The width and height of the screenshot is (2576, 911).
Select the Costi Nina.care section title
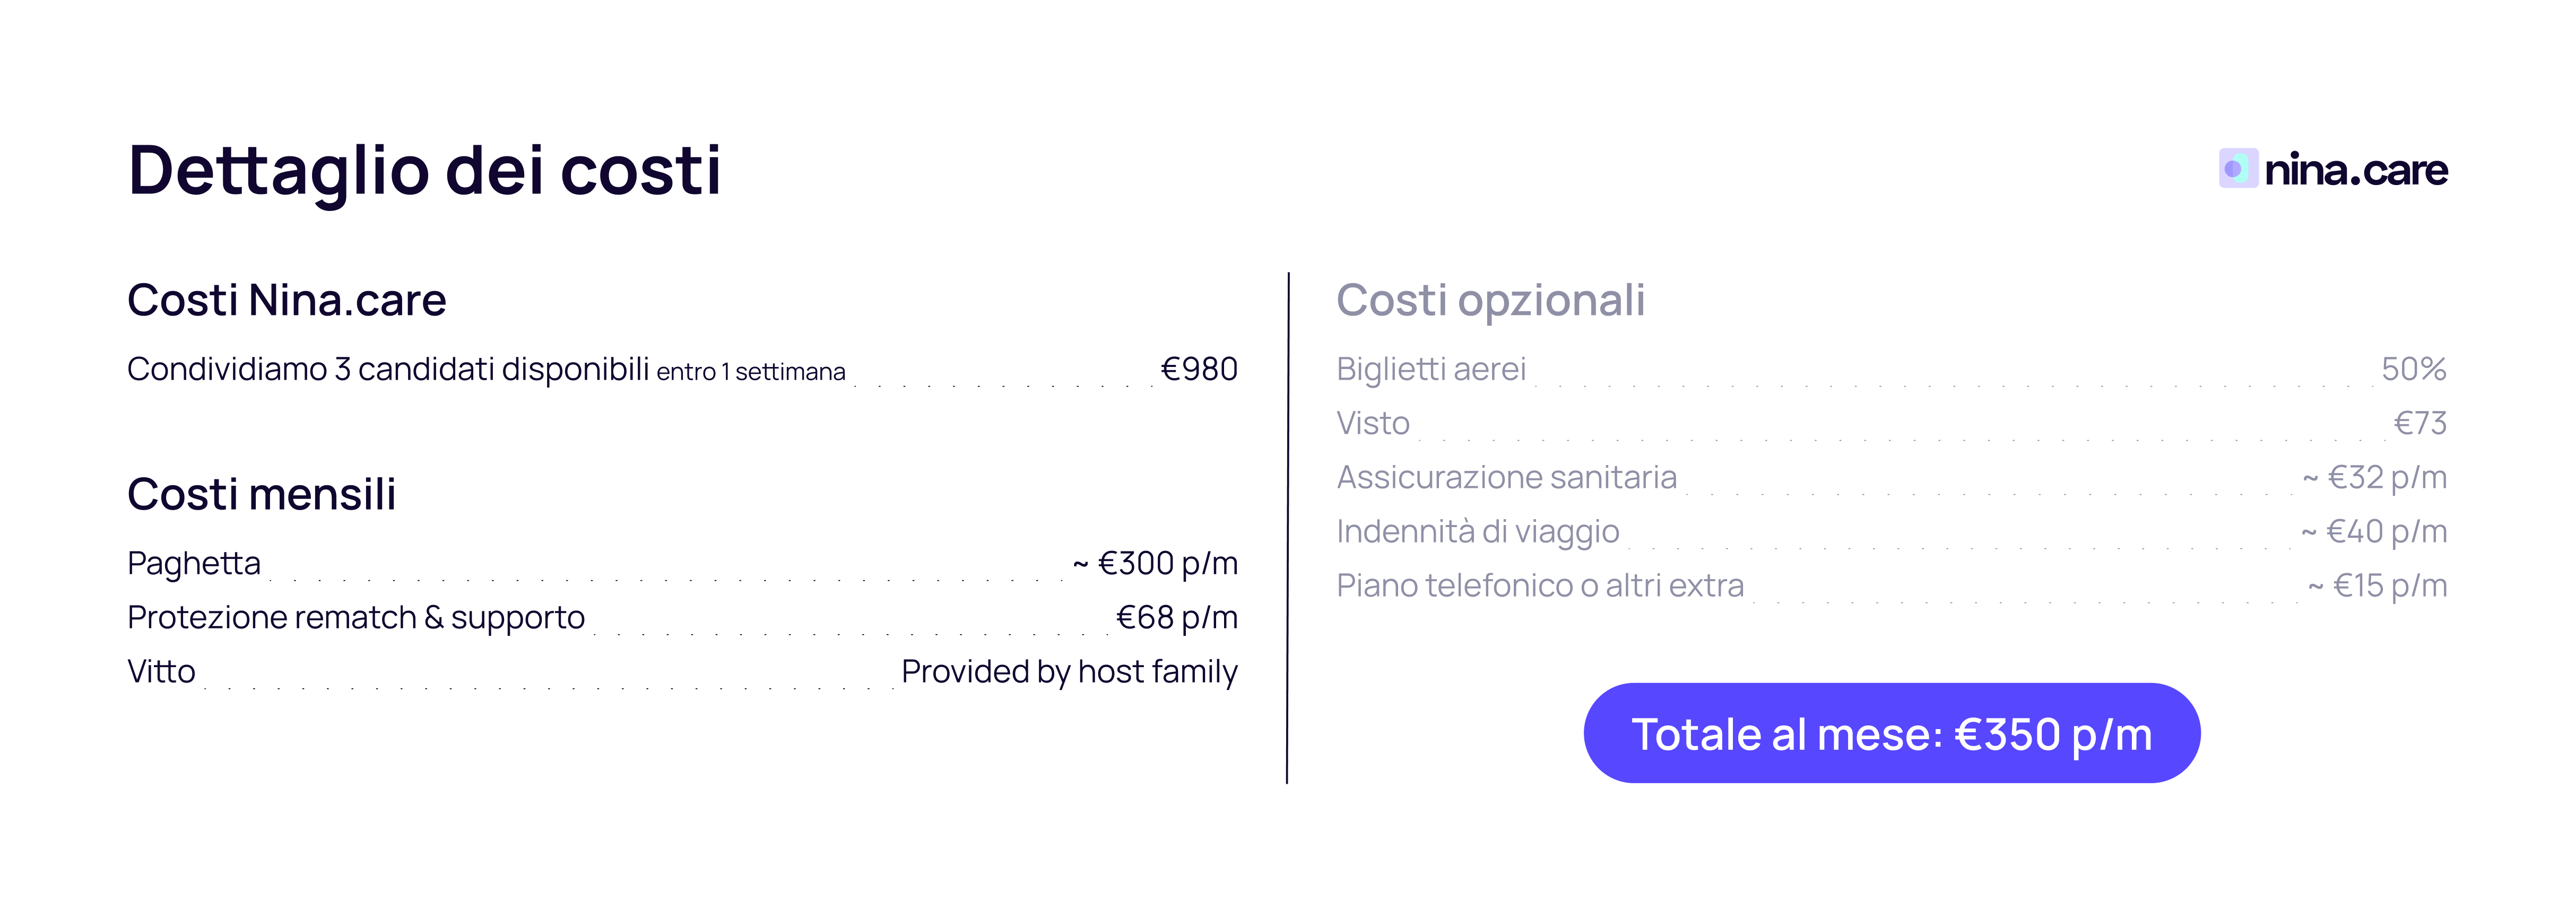286,300
